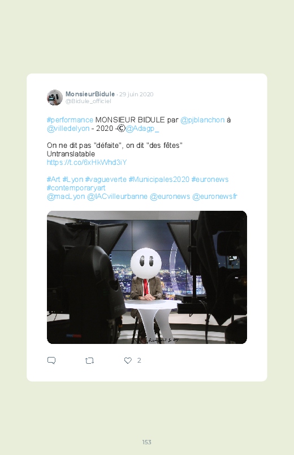Open the @euronewsfr mention

click(215, 197)
